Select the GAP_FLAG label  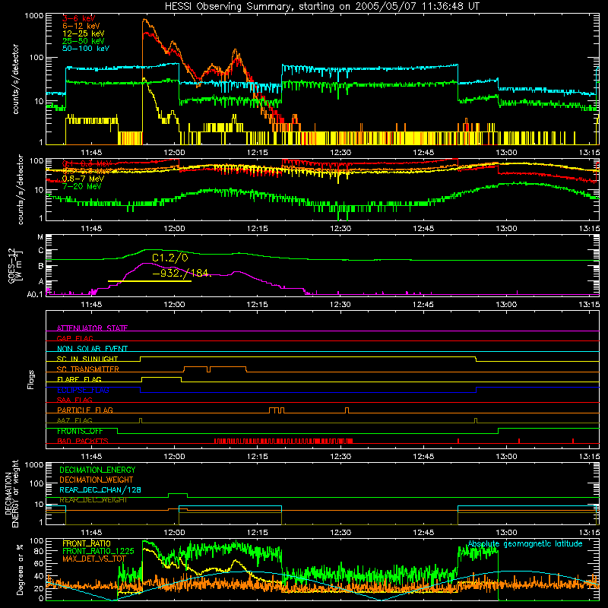click(x=74, y=338)
